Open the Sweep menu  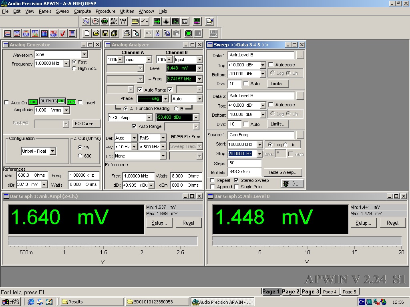pyautogui.click(x=62, y=11)
